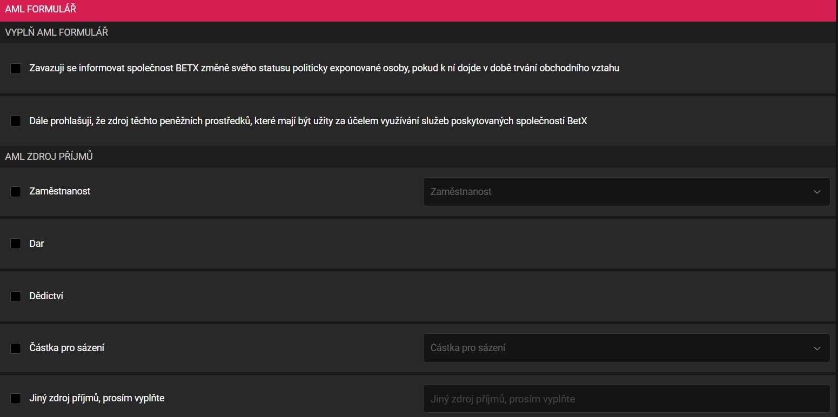Open the Zaměstnanost dropdown list

[626, 192]
